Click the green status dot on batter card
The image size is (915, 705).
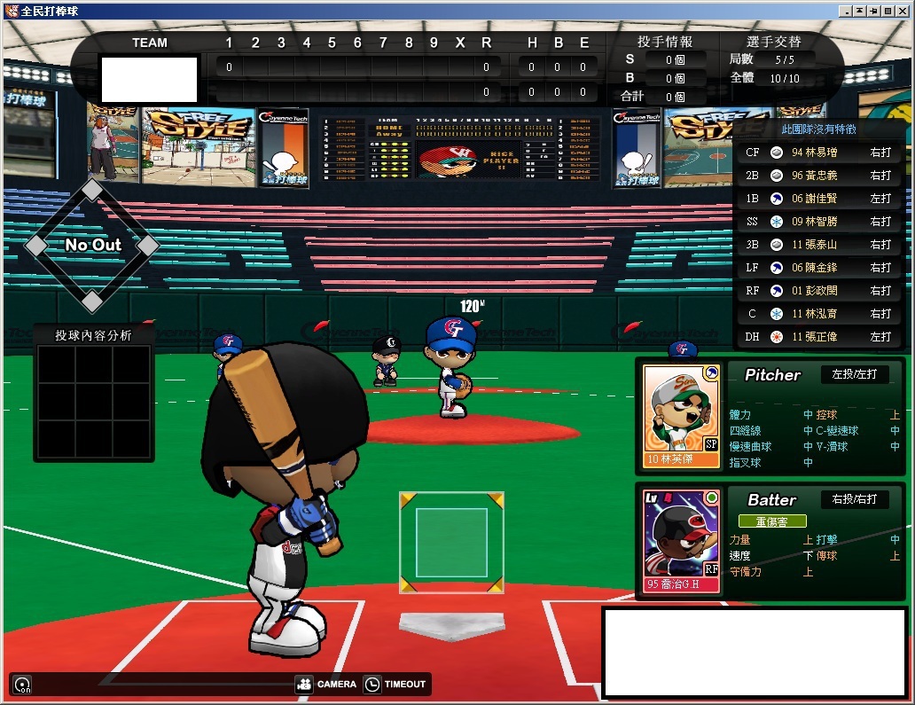(x=711, y=497)
